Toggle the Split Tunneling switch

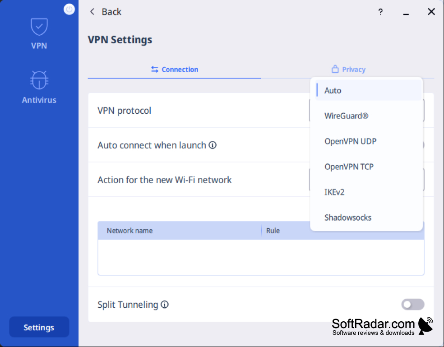[x=412, y=305]
